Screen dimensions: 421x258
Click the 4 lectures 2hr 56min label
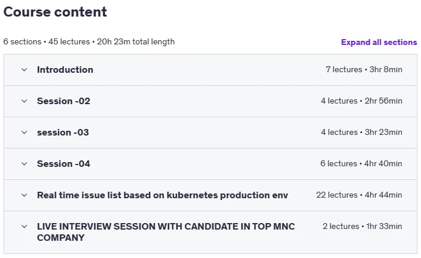click(361, 101)
